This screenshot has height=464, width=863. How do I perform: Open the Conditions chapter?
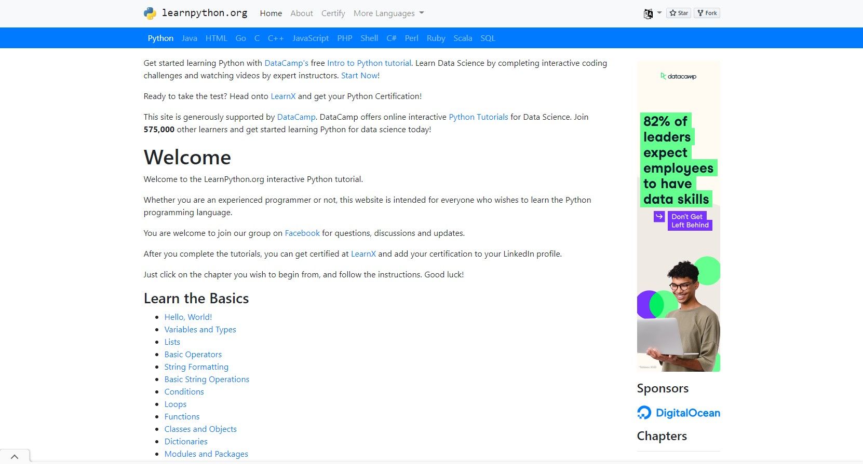pyautogui.click(x=184, y=392)
